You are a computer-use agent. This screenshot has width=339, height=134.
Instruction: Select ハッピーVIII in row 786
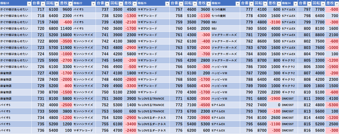click(226, 67)
